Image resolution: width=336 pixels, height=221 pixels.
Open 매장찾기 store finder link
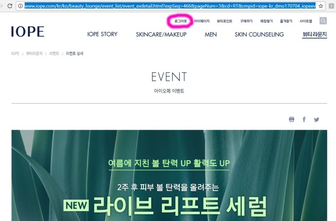[x=267, y=21]
